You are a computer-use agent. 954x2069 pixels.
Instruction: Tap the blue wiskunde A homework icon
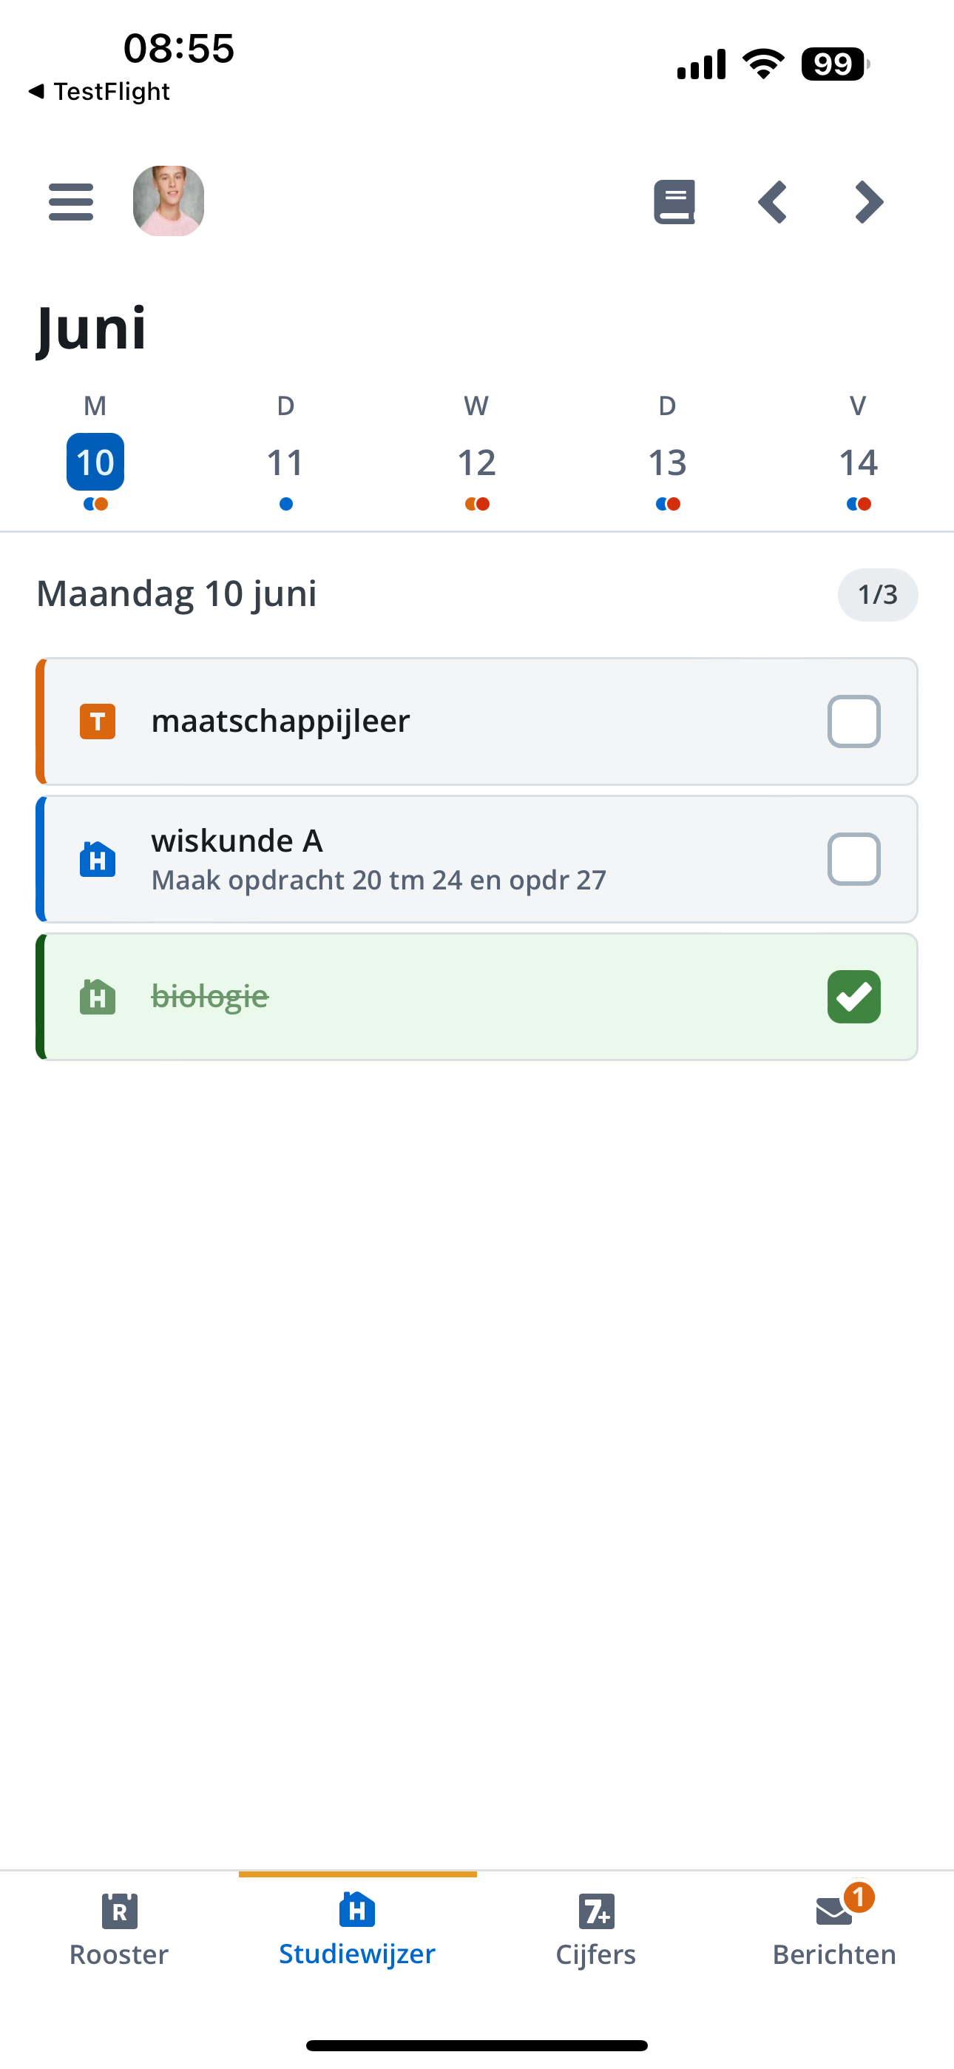click(x=97, y=859)
